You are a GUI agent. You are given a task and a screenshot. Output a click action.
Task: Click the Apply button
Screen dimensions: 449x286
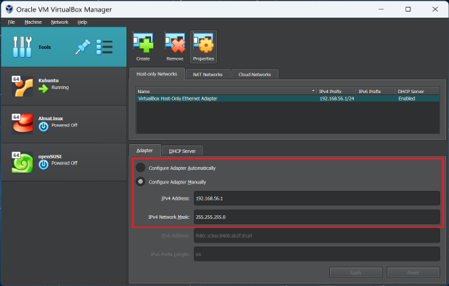(x=356, y=272)
